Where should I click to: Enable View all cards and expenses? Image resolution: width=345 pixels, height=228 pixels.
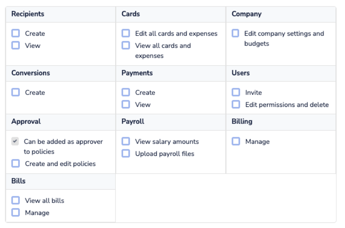tap(126, 45)
